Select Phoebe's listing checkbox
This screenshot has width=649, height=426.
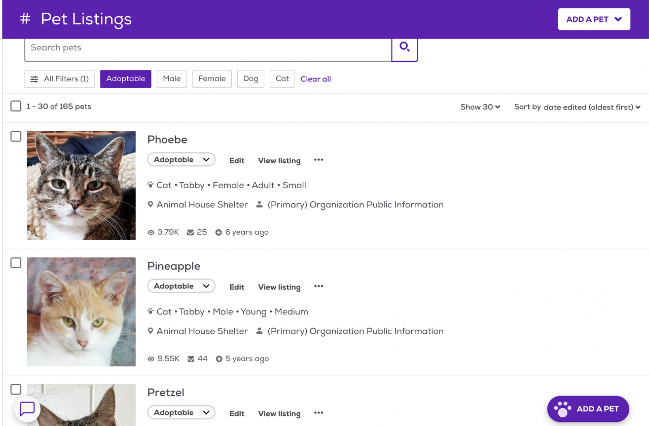point(16,136)
